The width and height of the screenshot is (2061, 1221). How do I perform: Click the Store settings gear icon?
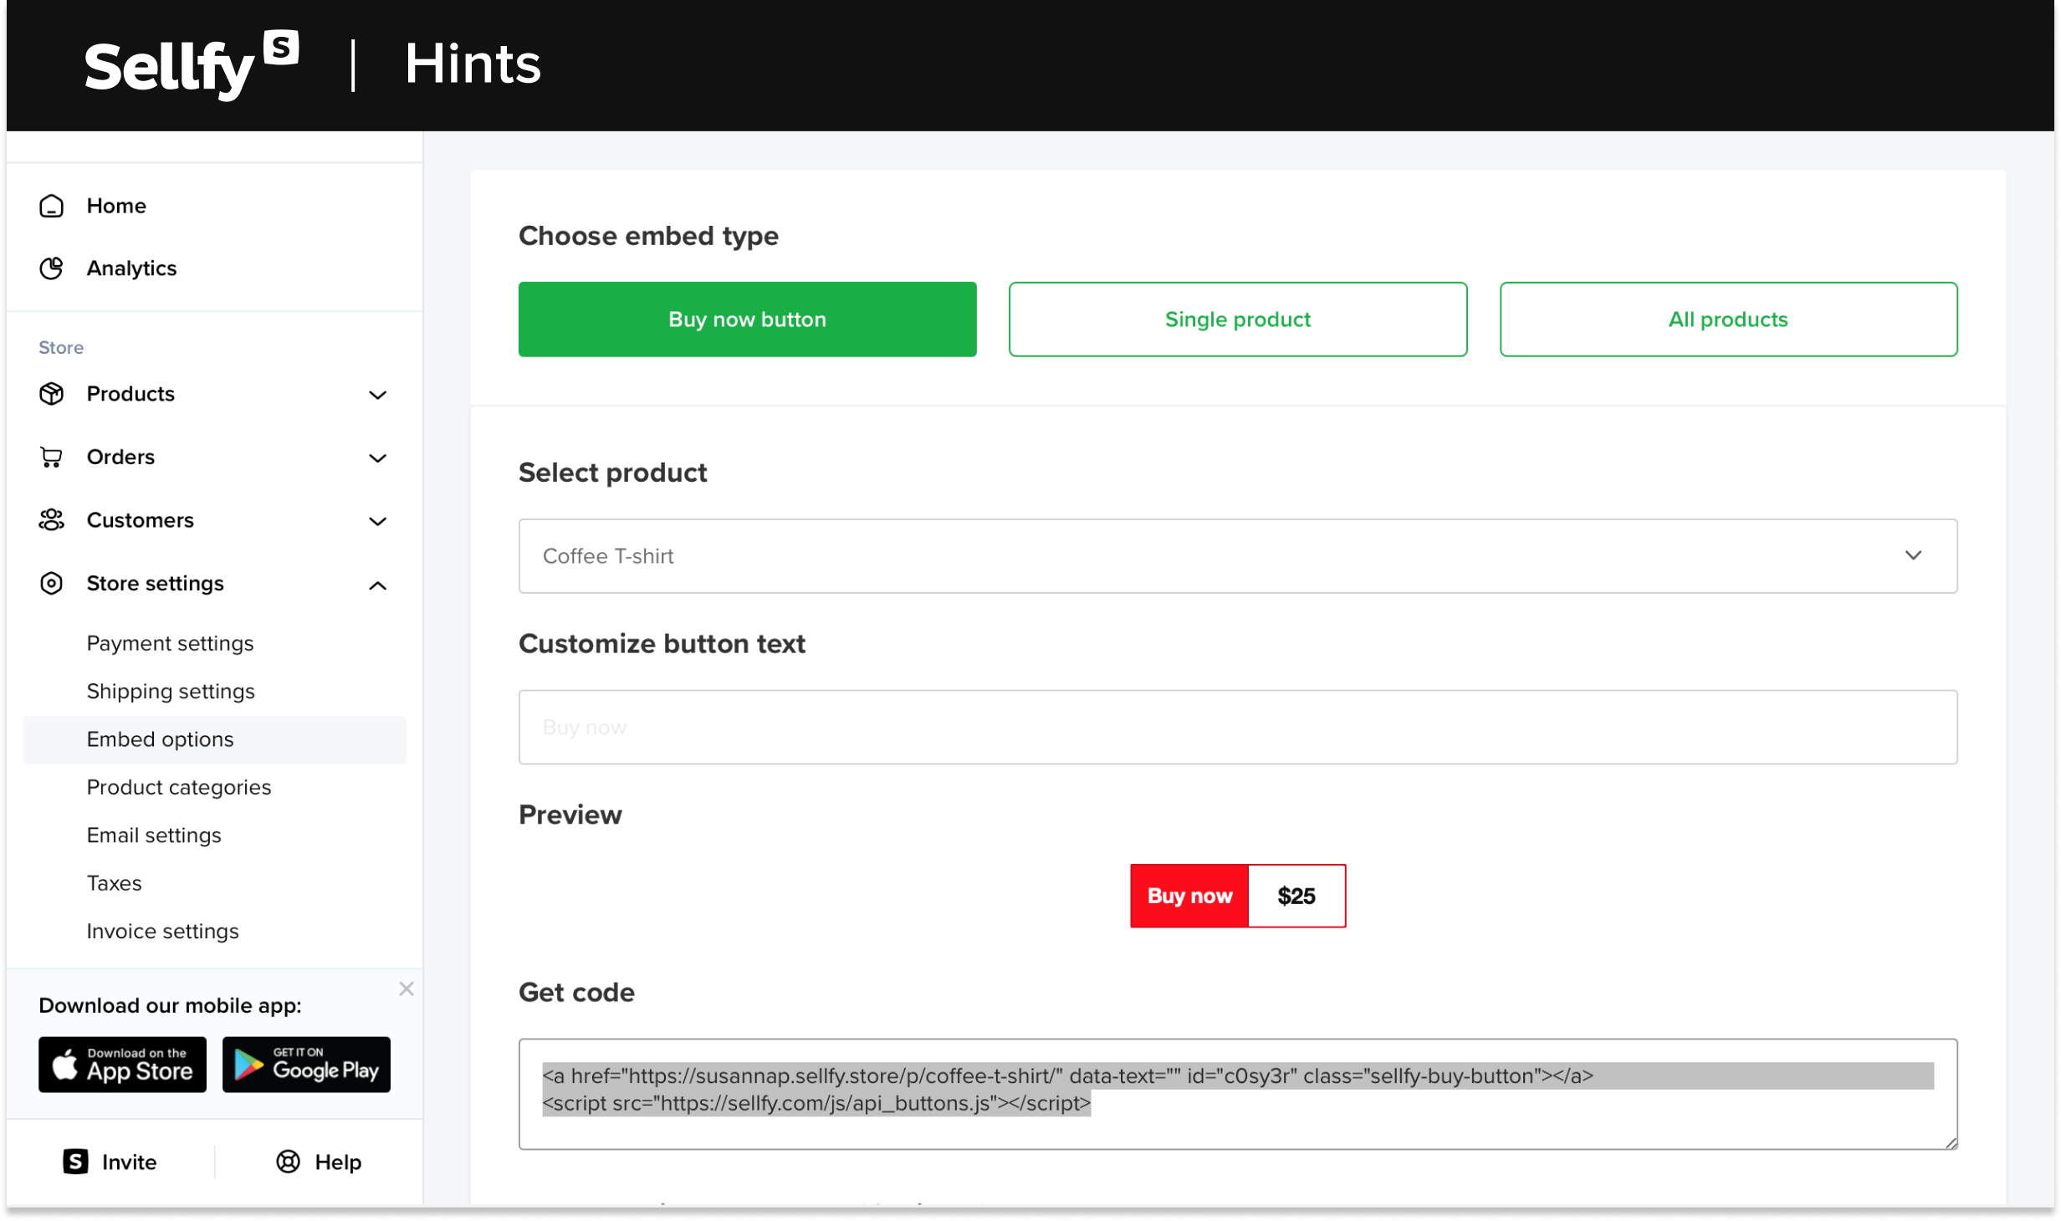[53, 583]
